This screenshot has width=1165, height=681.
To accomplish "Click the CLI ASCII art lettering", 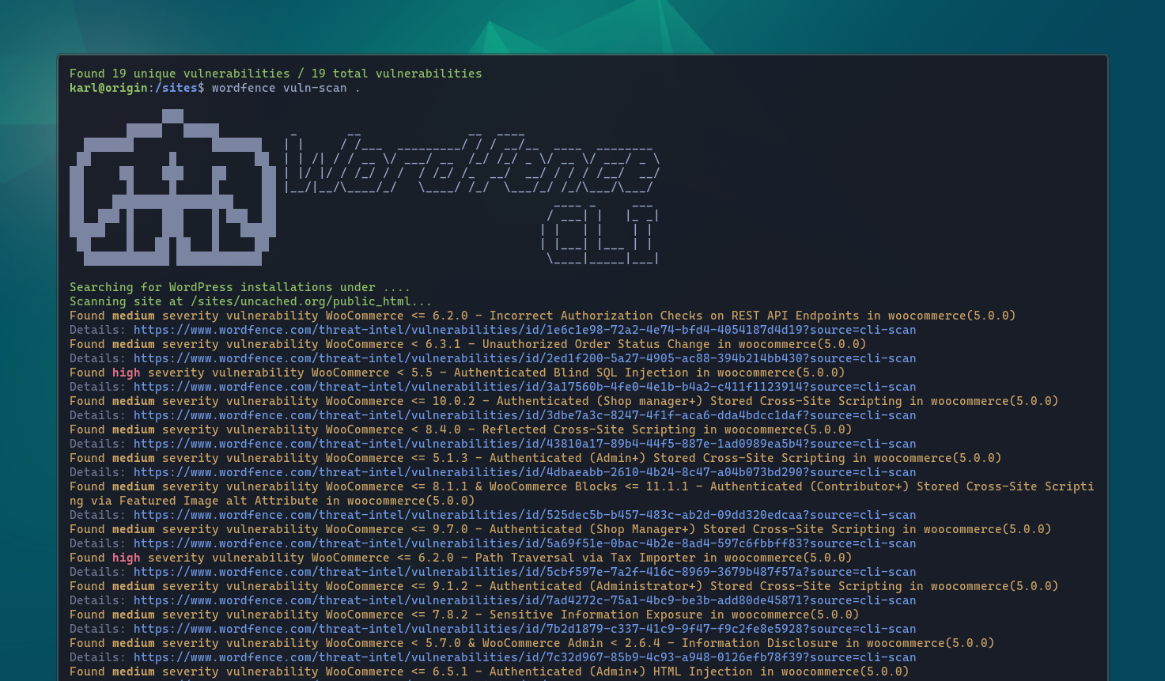I will [x=601, y=232].
